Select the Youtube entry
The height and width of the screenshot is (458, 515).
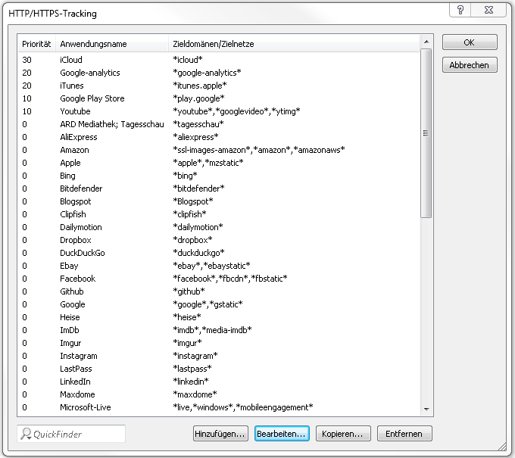[x=75, y=111]
